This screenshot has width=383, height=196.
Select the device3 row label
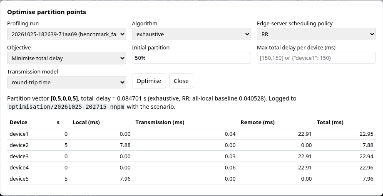click(x=19, y=156)
